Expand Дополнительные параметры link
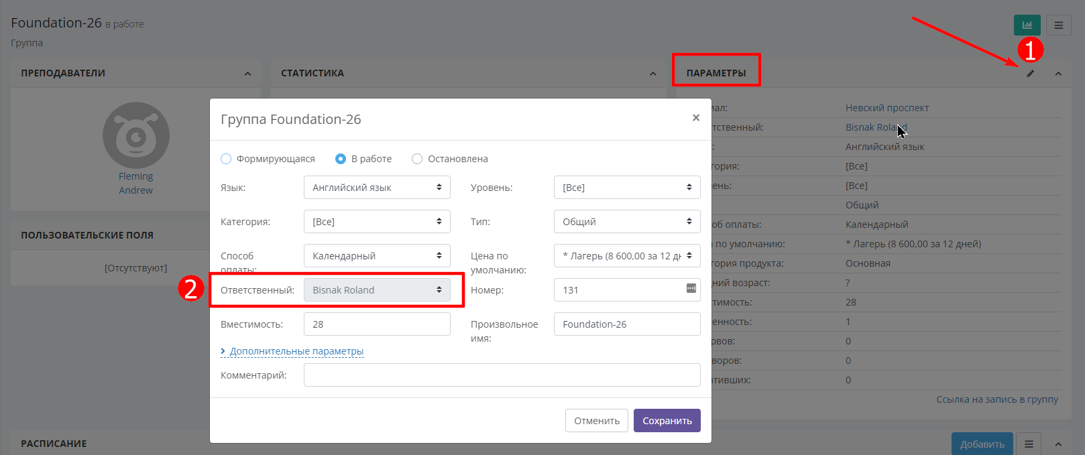 (x=292, y=351)
